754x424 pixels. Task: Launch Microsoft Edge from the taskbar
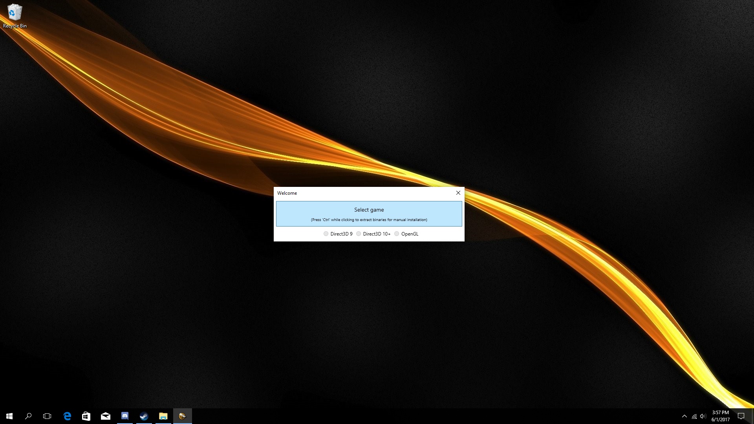coord(67,416)
